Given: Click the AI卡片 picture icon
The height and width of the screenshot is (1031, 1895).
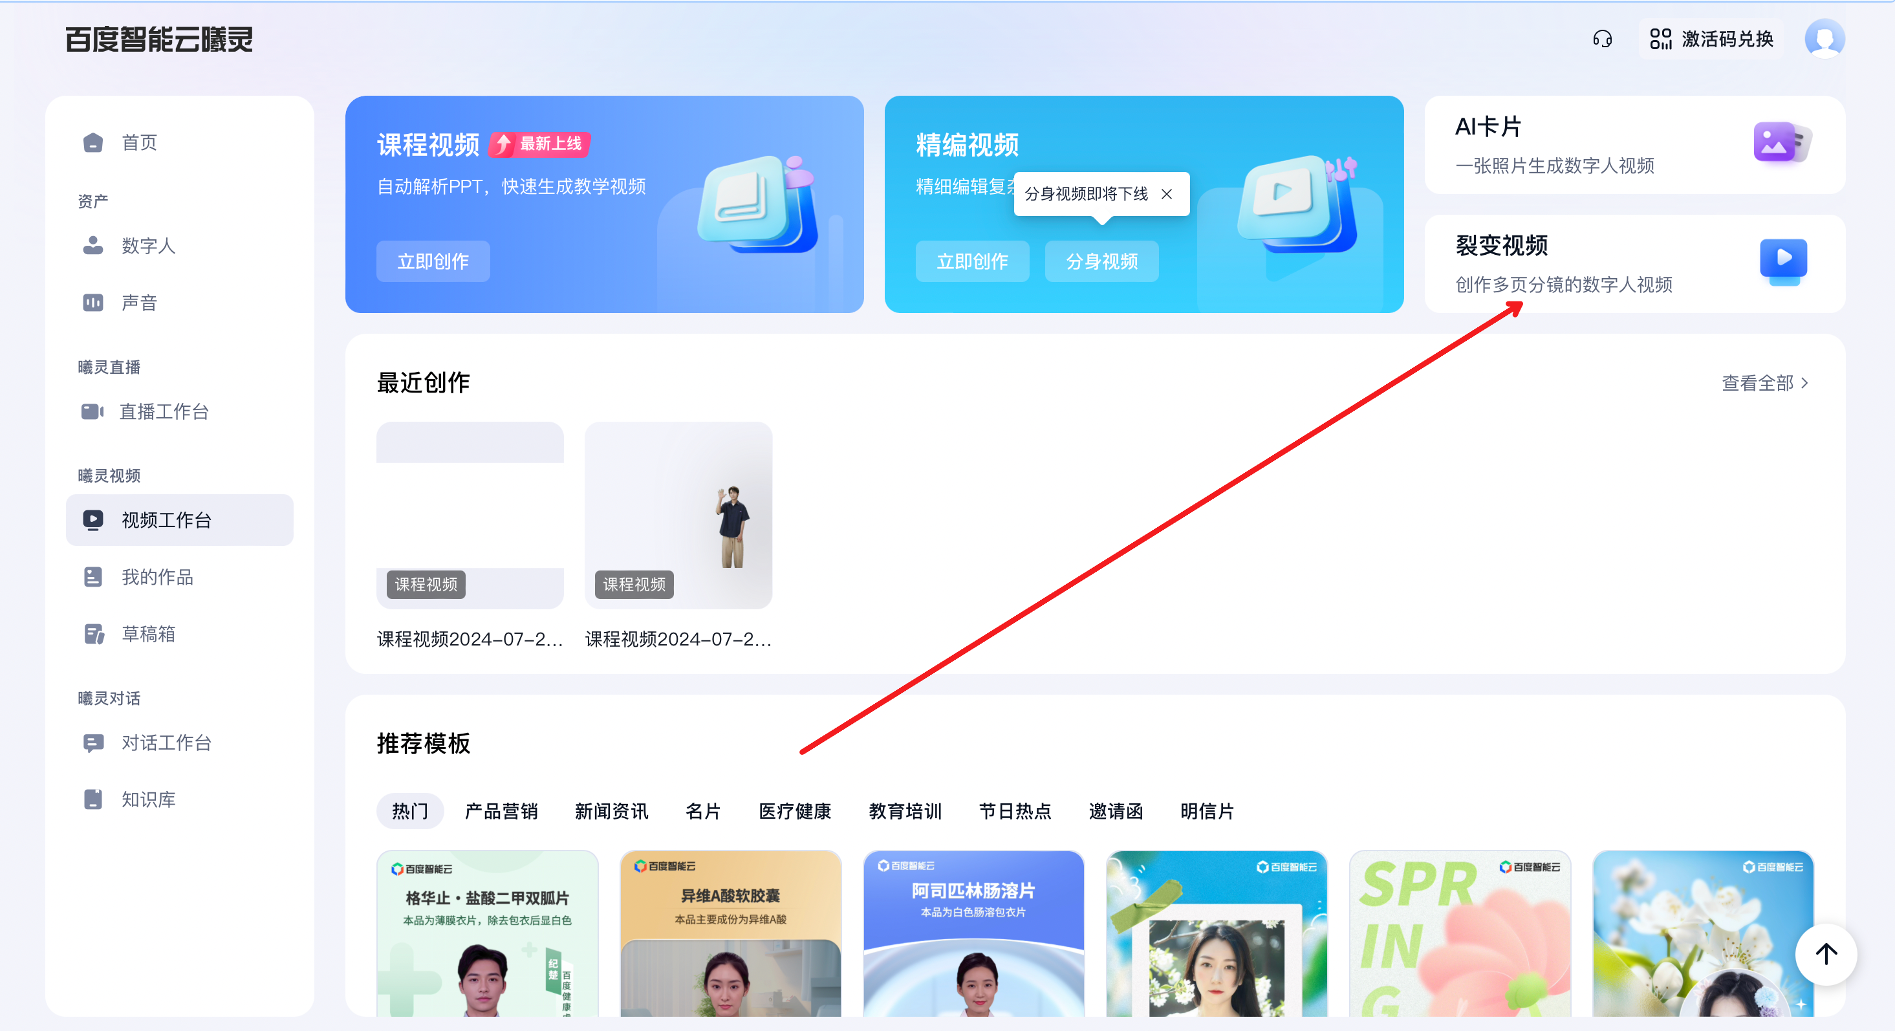Looking at the screenshot, I should click(1782, 143).
